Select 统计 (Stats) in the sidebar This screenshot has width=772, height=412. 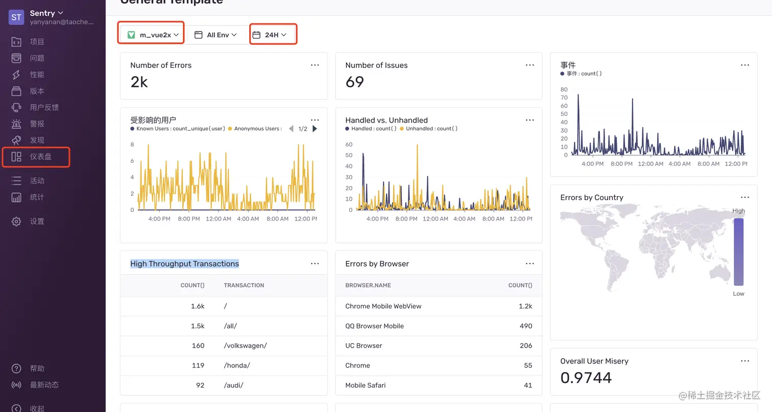37,197
